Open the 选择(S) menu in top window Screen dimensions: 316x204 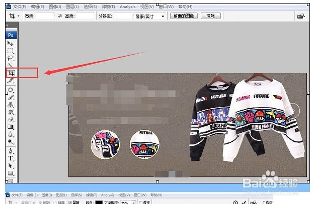90,7
